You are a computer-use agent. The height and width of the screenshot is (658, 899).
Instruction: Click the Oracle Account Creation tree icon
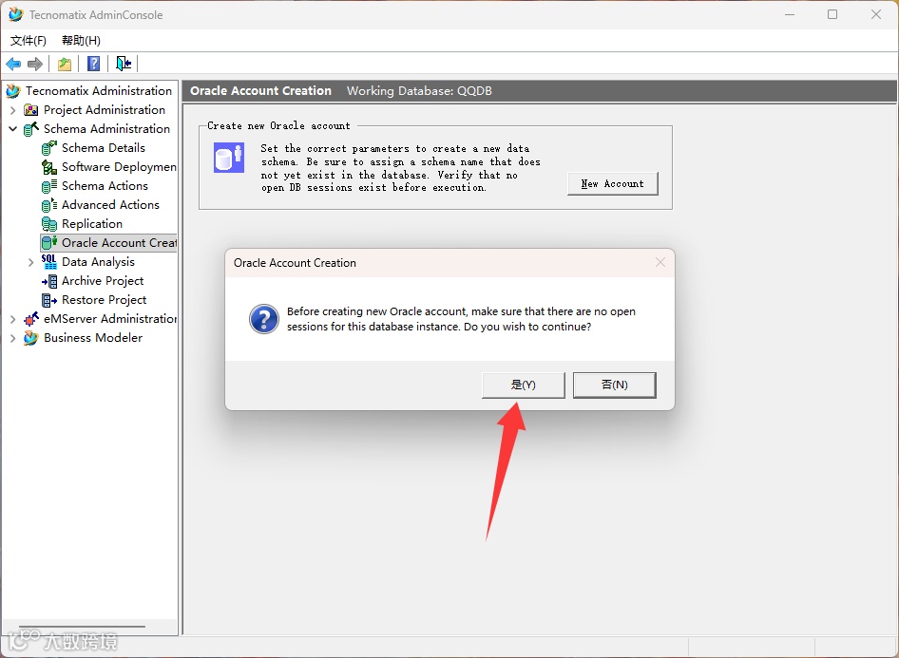[49, 243]
